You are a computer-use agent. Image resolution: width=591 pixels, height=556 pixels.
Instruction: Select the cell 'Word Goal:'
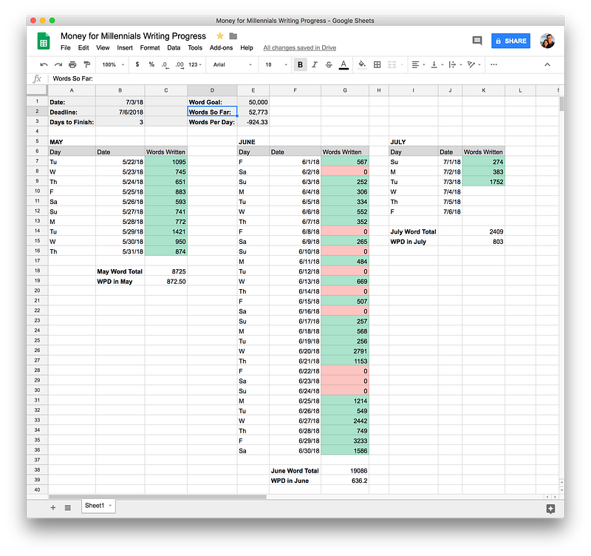coord(212,102)
